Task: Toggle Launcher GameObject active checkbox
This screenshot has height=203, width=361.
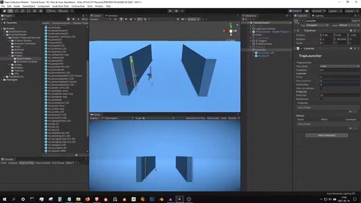Action: pos(303,21)
